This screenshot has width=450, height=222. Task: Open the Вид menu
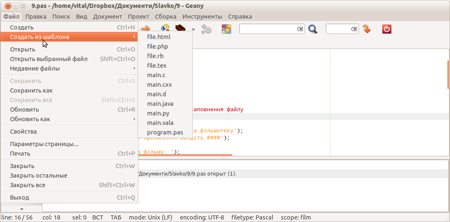[81, 17]
